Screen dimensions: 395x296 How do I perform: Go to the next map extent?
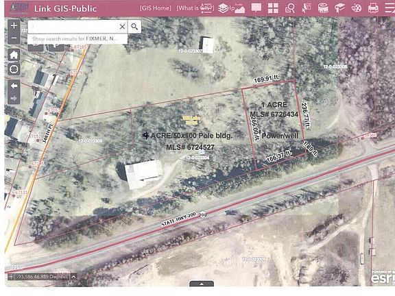pos(14,98)
